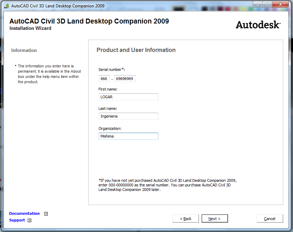This screenshot has width=293, height=232.
Task: Click the disabled maximize window button
Action: [267, 5]
